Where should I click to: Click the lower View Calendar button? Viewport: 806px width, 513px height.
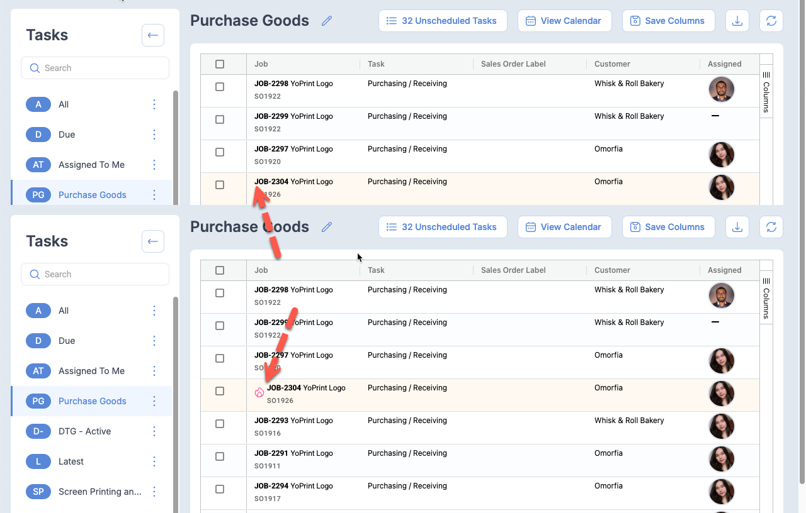(564, 227)
